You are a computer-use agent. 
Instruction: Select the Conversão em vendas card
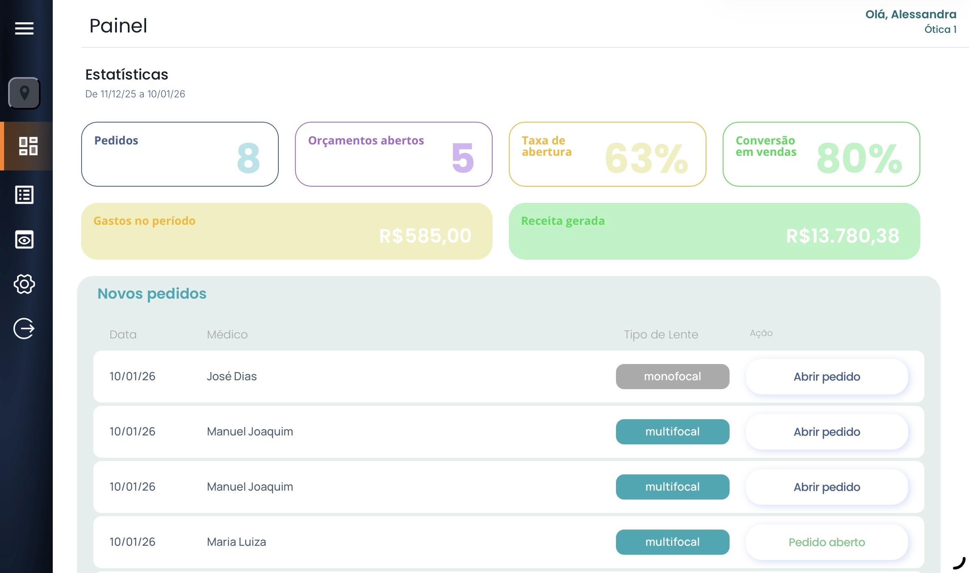click(821, 154)
